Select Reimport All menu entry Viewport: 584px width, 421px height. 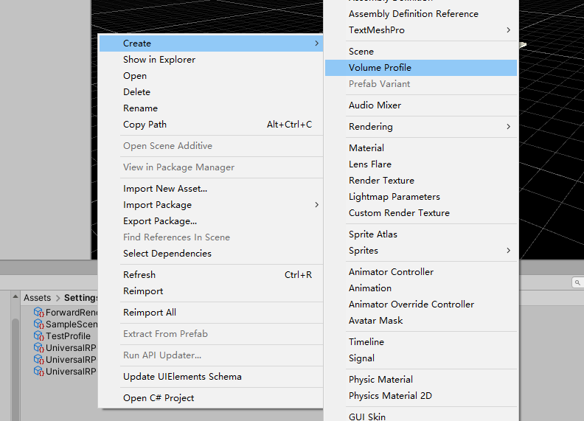click(x=211, y=313)
